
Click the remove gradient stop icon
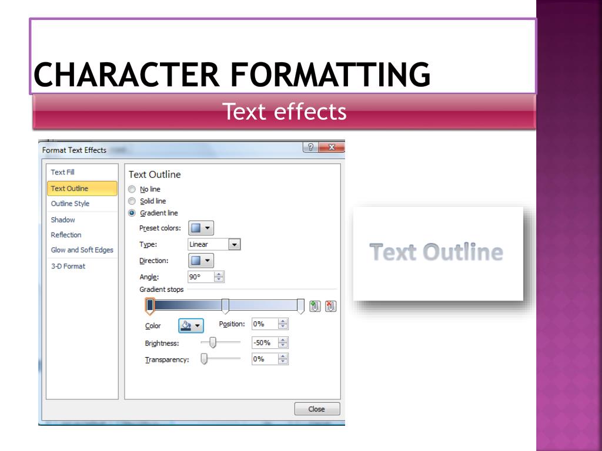pos(330,306)
